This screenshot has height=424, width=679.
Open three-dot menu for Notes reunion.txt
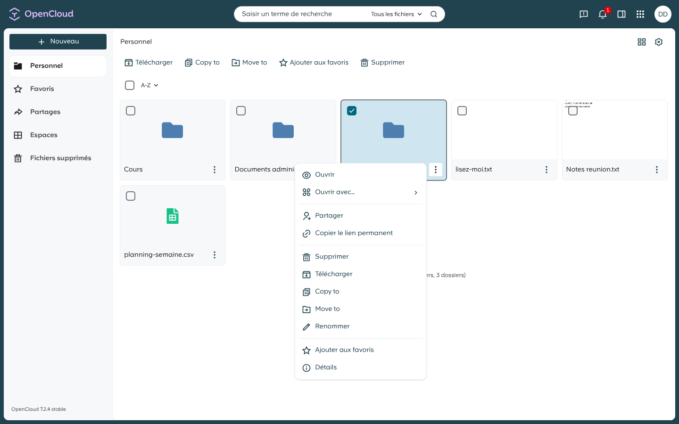[657, 170]
